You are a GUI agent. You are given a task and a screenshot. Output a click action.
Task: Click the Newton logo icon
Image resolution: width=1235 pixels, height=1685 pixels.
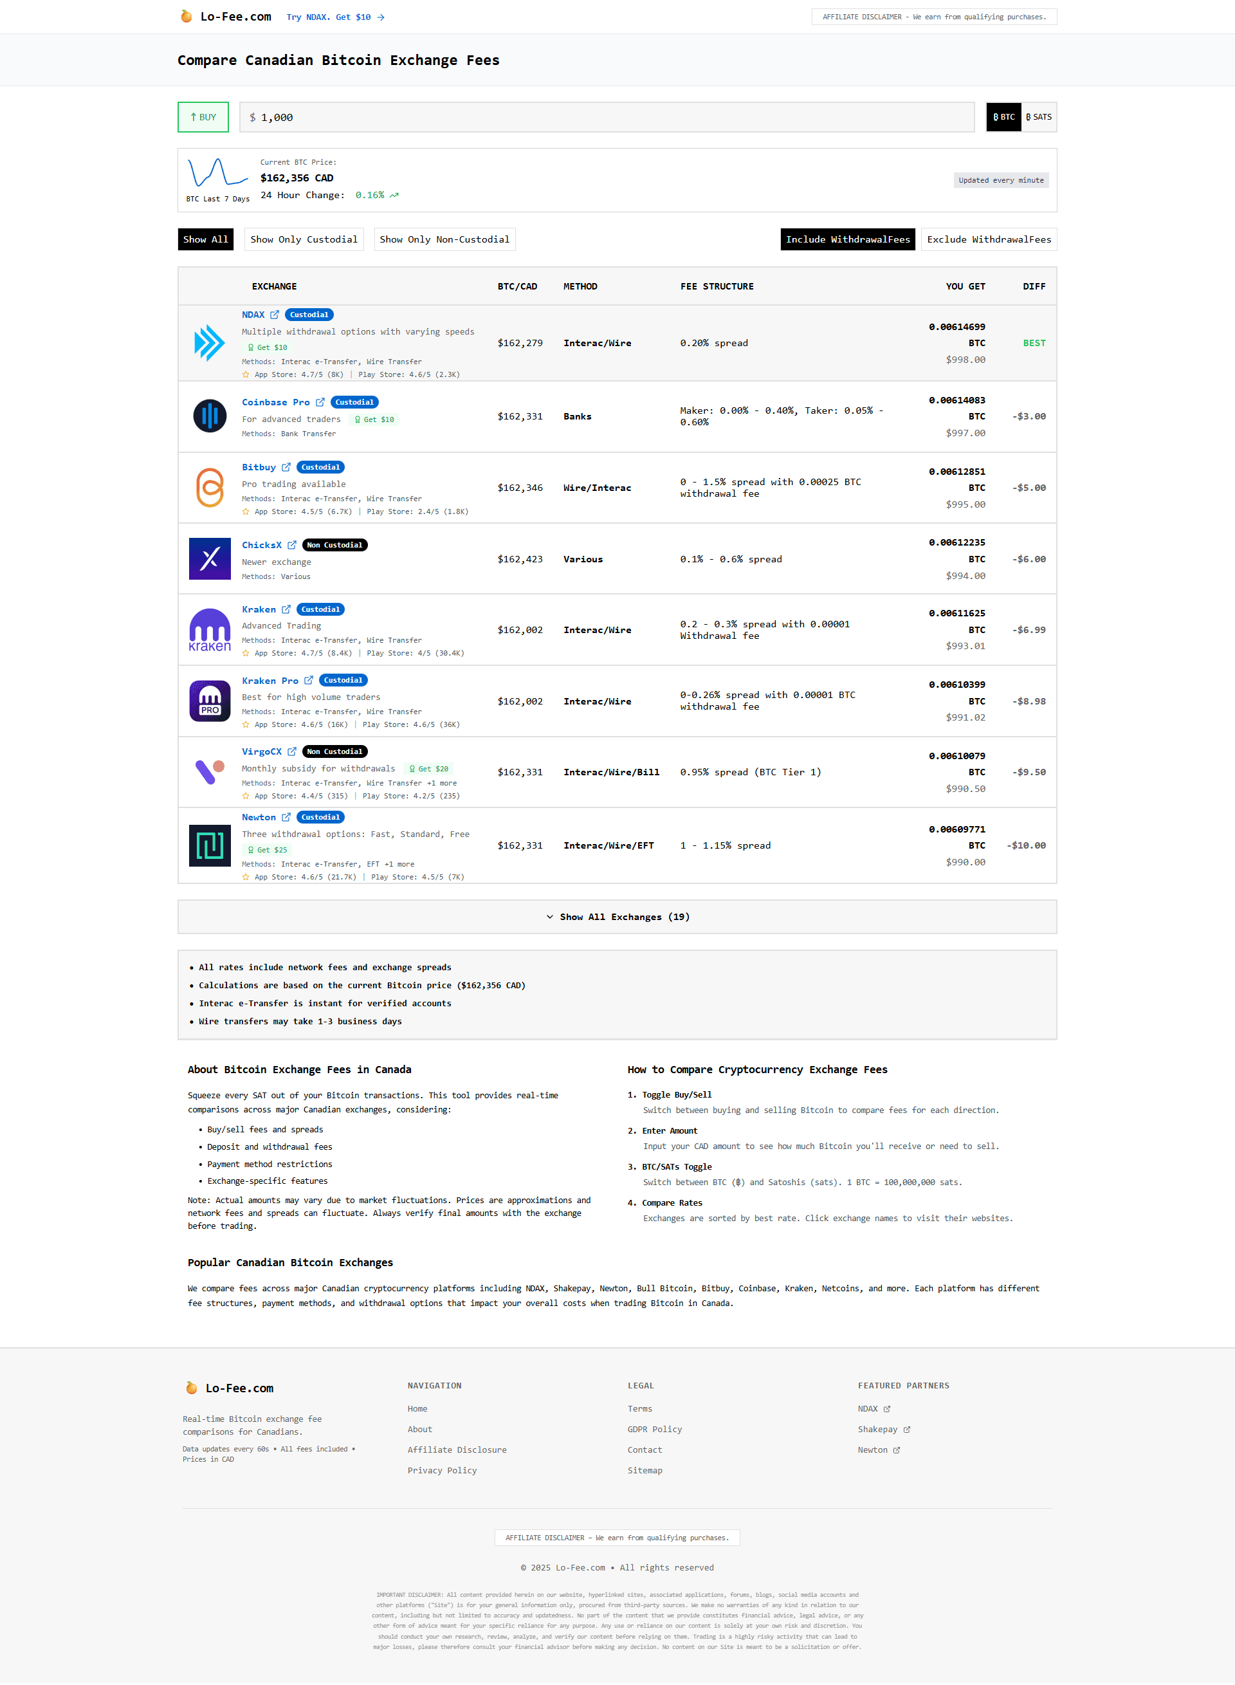click(x=210, y=845)
